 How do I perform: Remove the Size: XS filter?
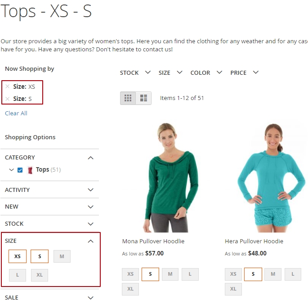pyautogui.click(x=8, y=86)
